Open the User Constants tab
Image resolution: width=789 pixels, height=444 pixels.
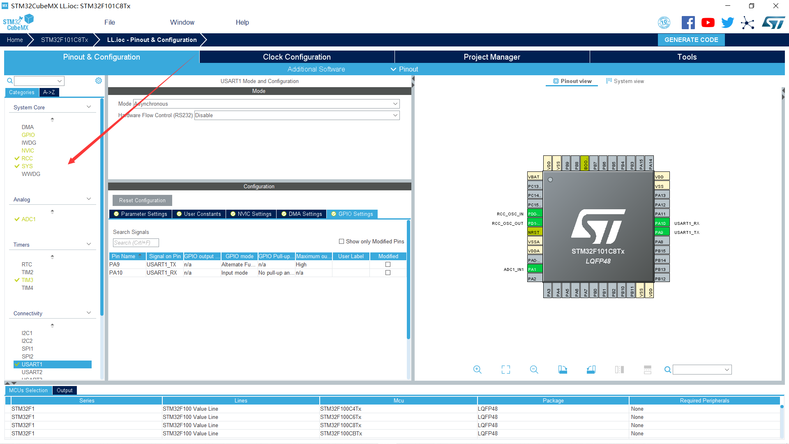coord(199,214)
